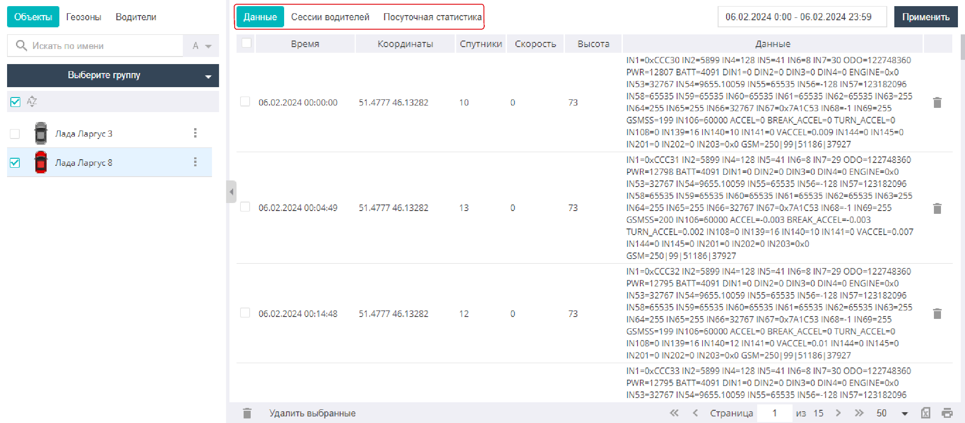Click the page number input field
This screenshot has width=965, height=423.
[x=775, y=413]
